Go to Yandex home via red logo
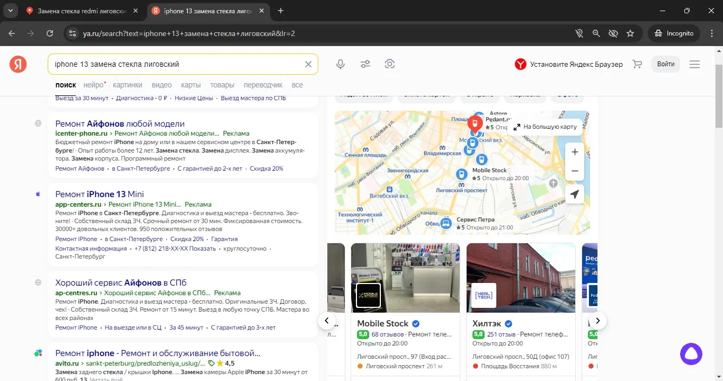Screen dimensions: 723x381 pos(18,64)
